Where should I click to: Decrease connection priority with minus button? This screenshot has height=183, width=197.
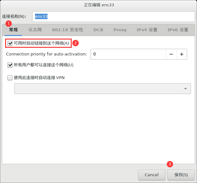click(x=171, y=54)
